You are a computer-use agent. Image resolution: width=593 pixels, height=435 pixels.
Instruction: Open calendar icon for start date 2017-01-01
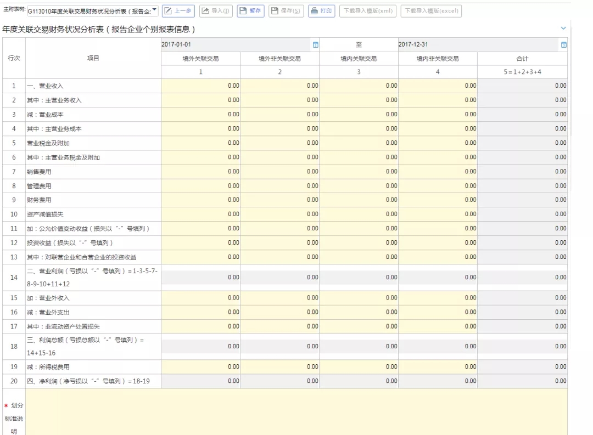point(315,45)
